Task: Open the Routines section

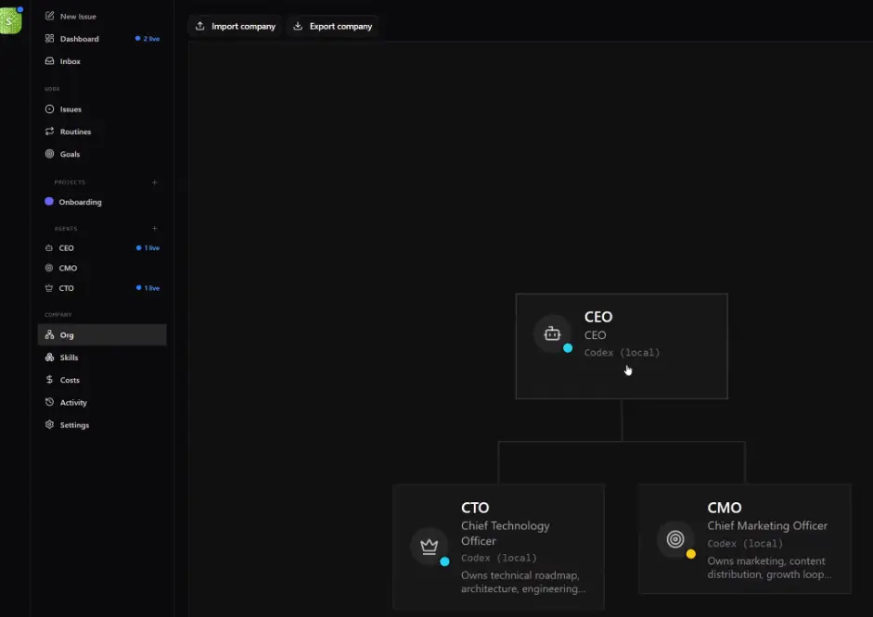Action: [75, 132]
